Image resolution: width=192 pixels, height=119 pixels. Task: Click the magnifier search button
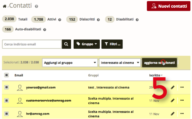point(66,44)
